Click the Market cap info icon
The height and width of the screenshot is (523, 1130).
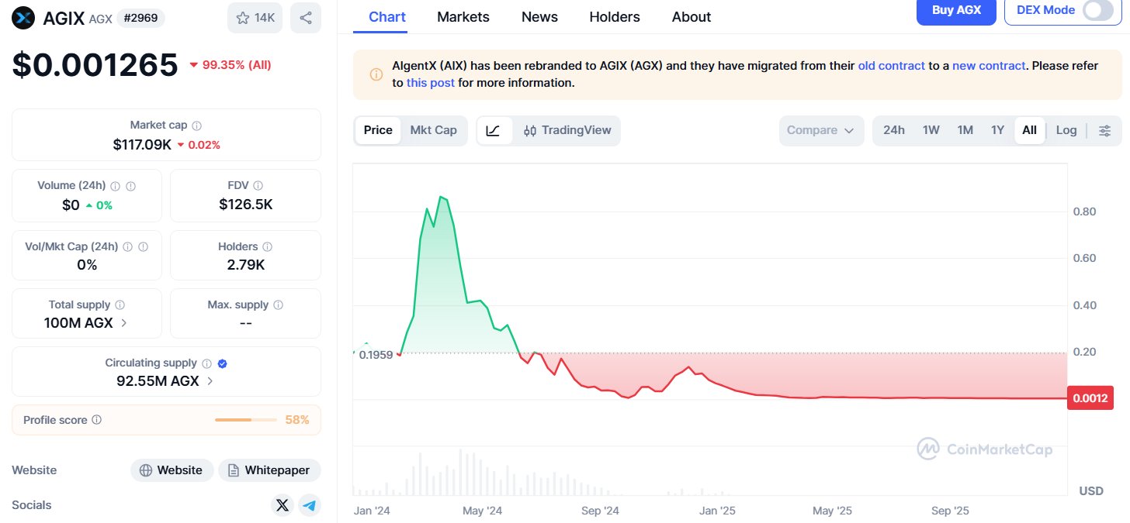pos(197,126)
